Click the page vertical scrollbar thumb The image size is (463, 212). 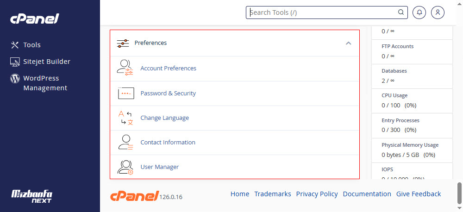pyautogui.click(x=459, y=193)
